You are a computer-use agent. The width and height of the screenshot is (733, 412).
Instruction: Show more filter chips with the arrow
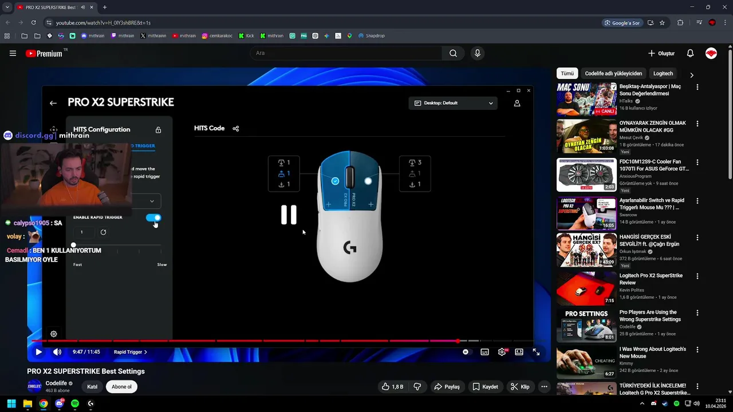692,74
